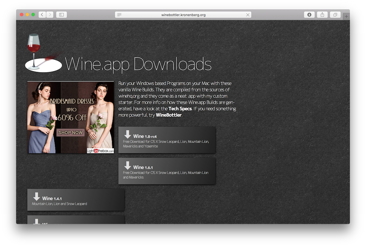Go back with Safari's back arrow
The height and width of the screenshot is (247, 366).
42,15
